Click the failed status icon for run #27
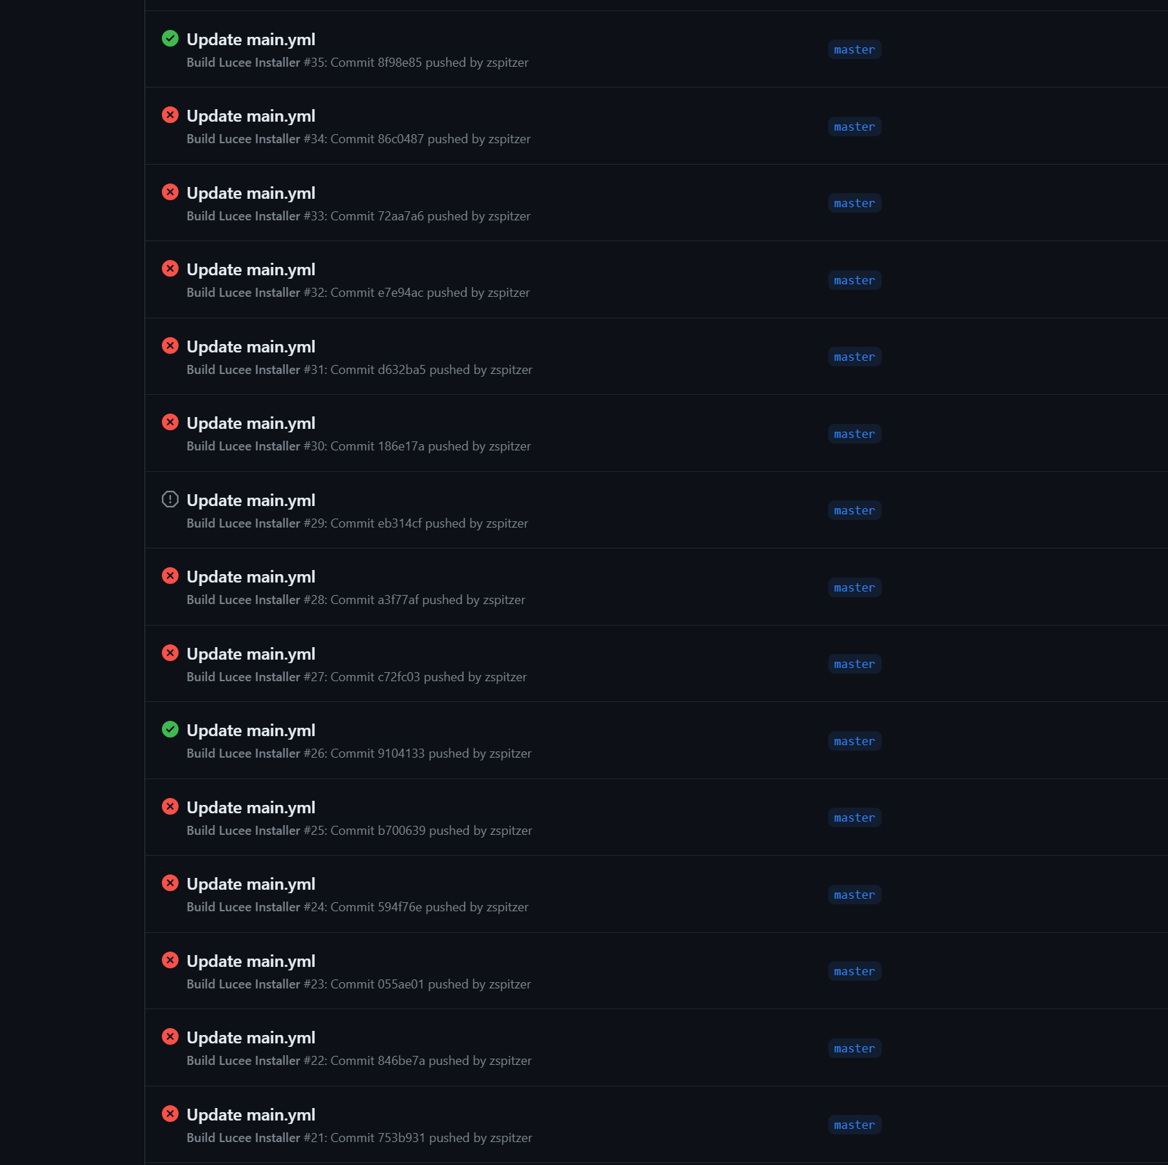 tap(170, 653)
